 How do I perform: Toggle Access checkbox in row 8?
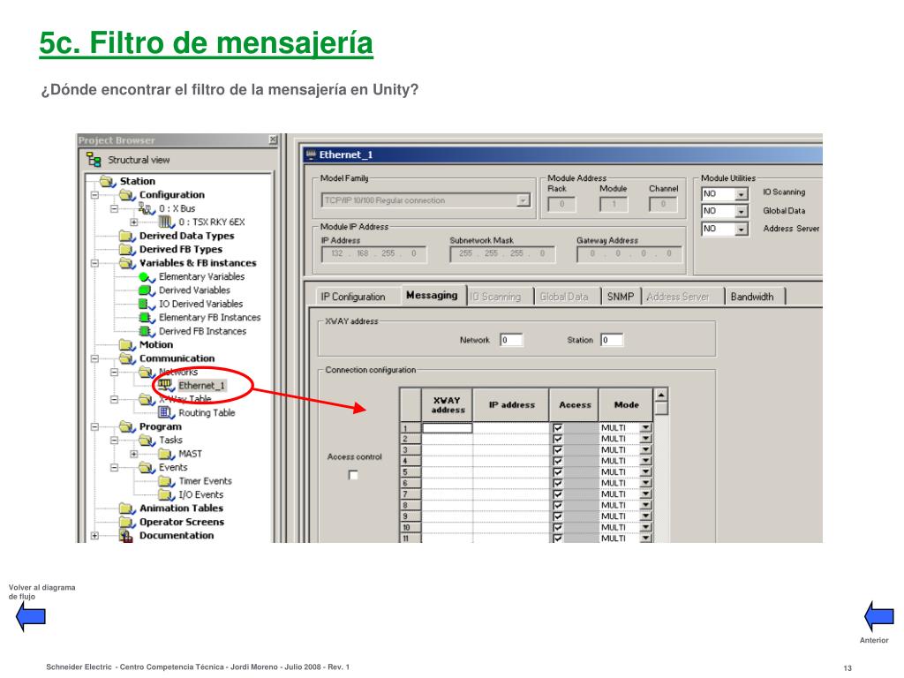558,505
